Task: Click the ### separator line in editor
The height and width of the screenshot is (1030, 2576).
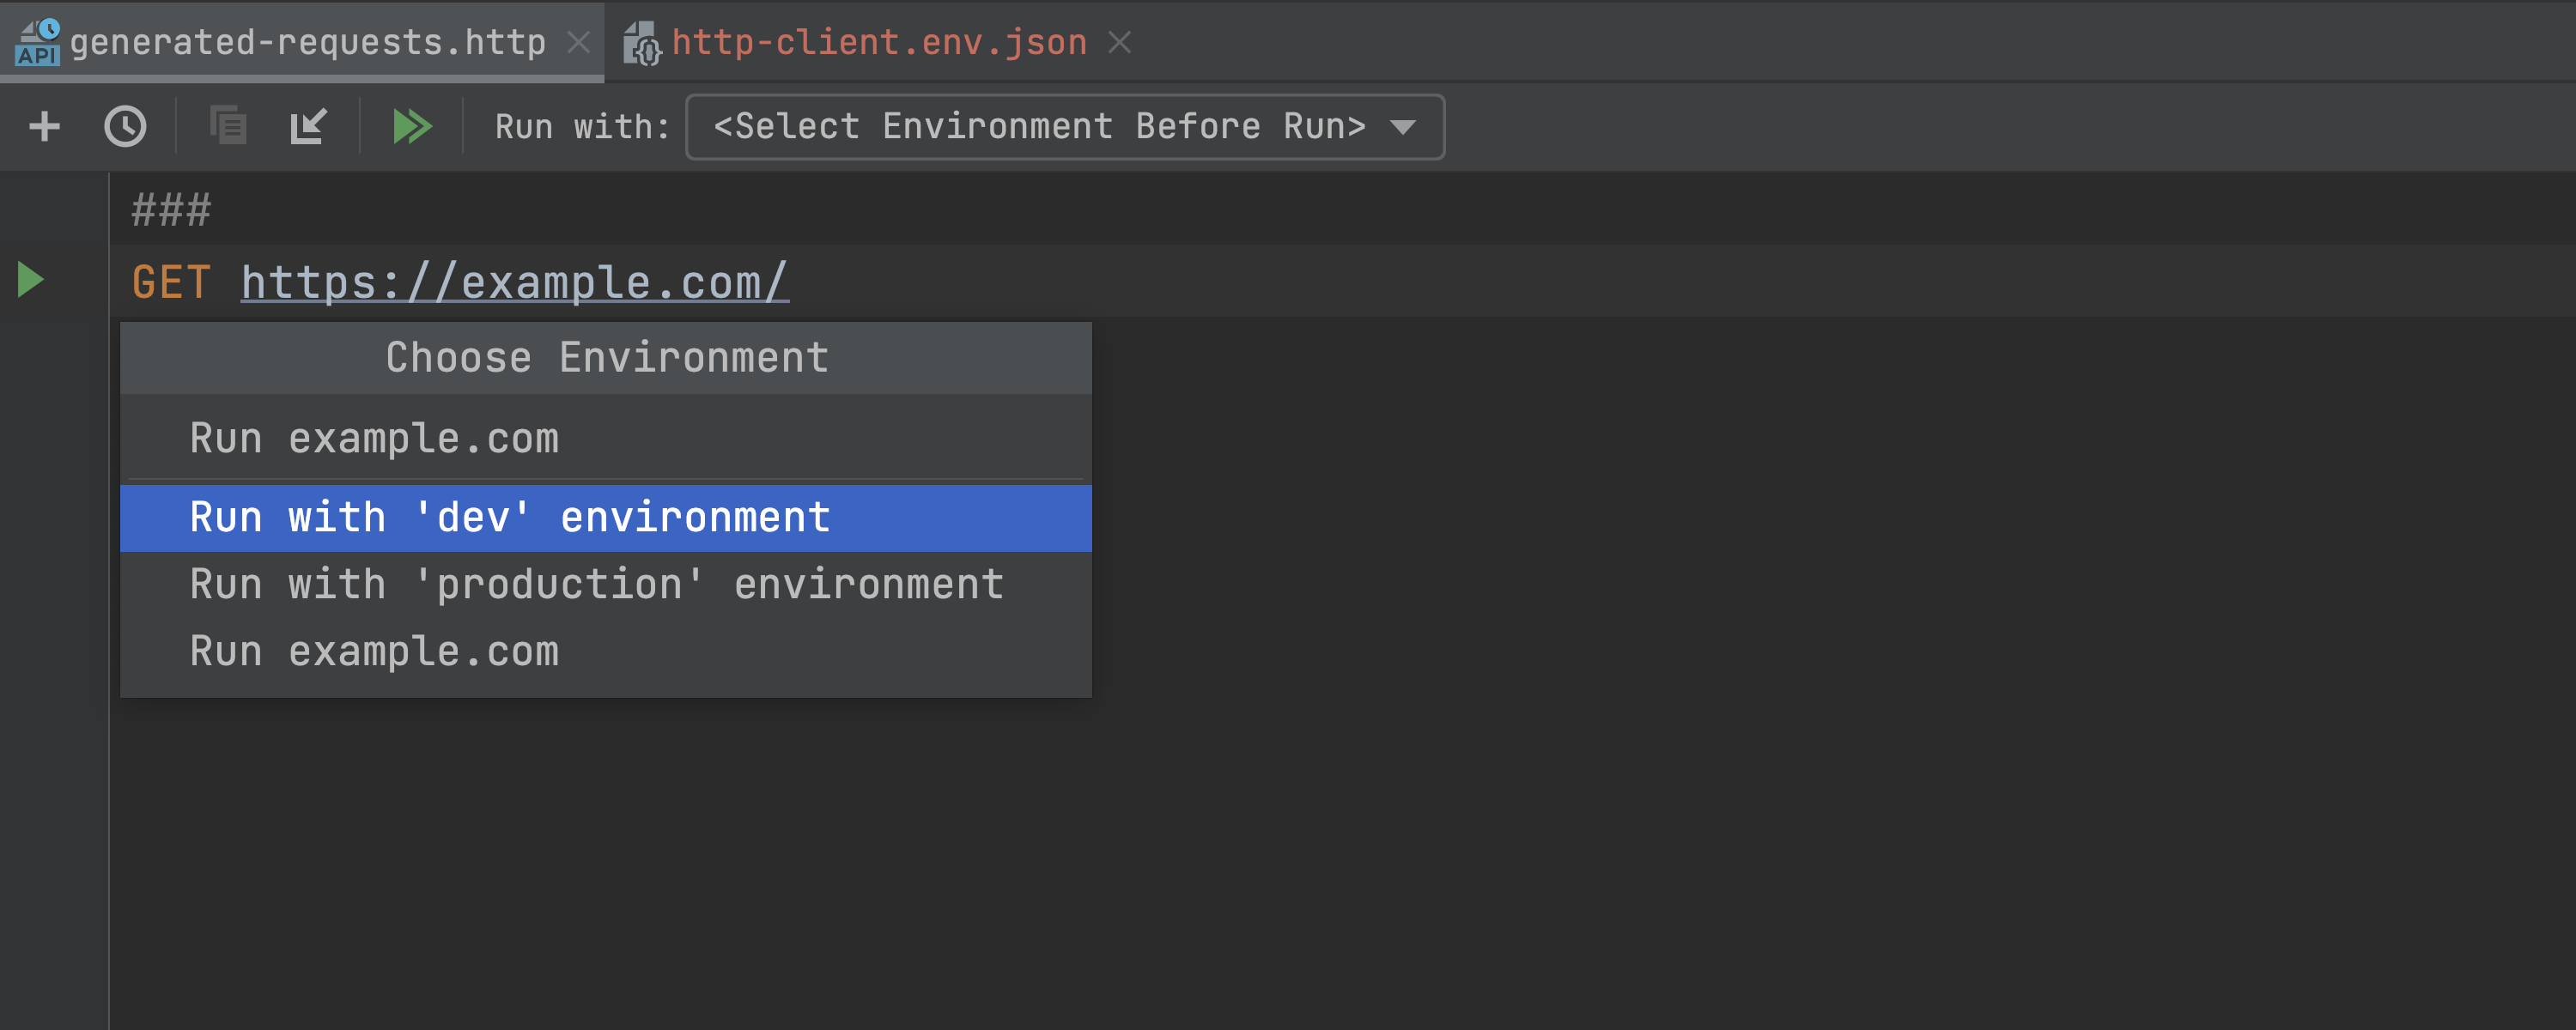Action: pos(171,210)
